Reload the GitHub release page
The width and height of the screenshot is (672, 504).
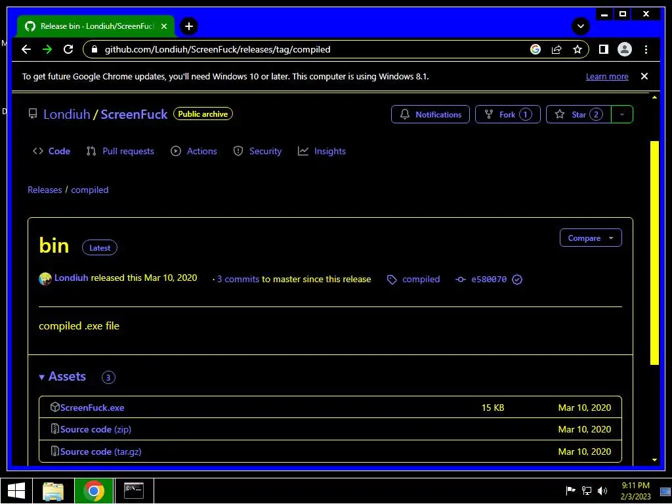[68, 49]
